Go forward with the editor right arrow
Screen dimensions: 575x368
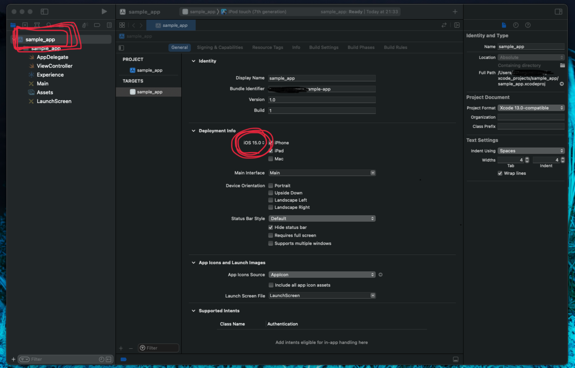coord(141,25)
